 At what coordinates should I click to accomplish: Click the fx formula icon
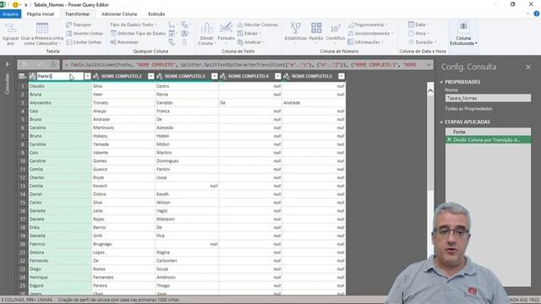point(53,64)
